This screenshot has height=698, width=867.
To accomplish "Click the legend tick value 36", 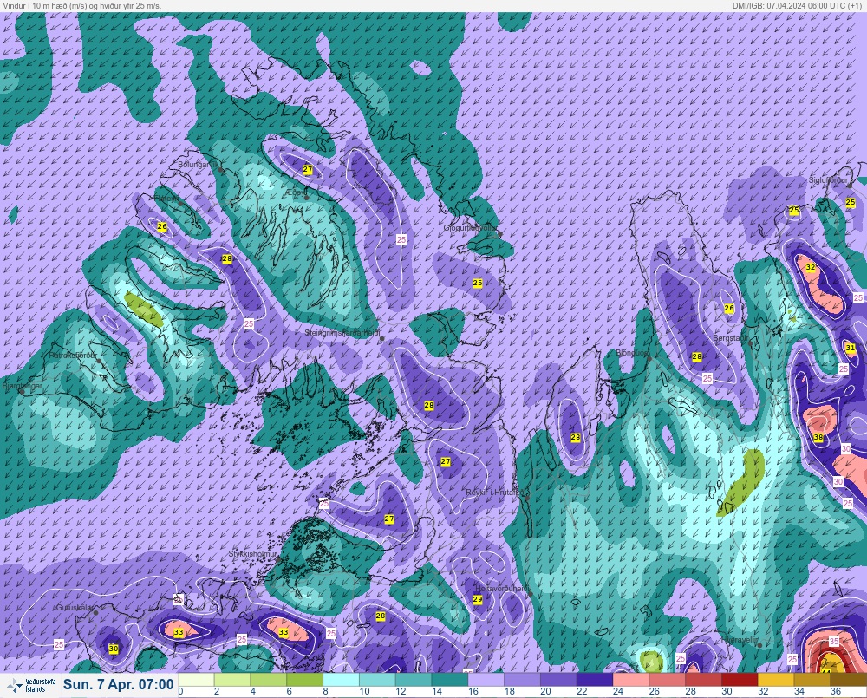I will (836, 691).
